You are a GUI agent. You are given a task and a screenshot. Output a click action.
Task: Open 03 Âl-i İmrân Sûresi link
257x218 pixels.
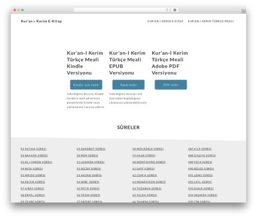point(36,162)
